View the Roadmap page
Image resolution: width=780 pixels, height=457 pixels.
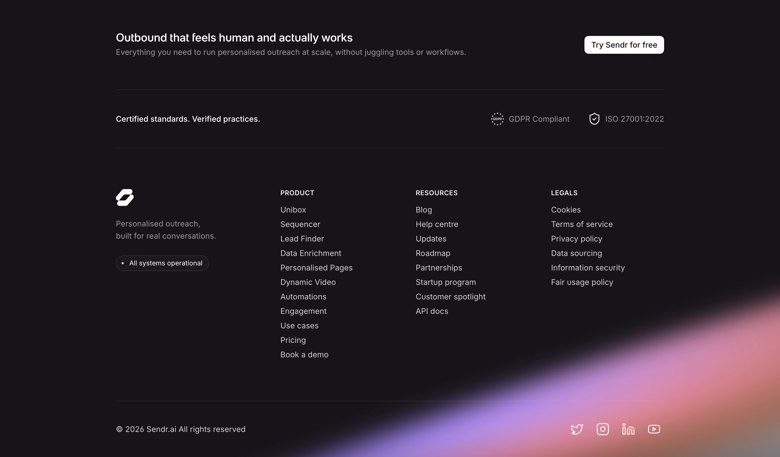tap(433, 253)
